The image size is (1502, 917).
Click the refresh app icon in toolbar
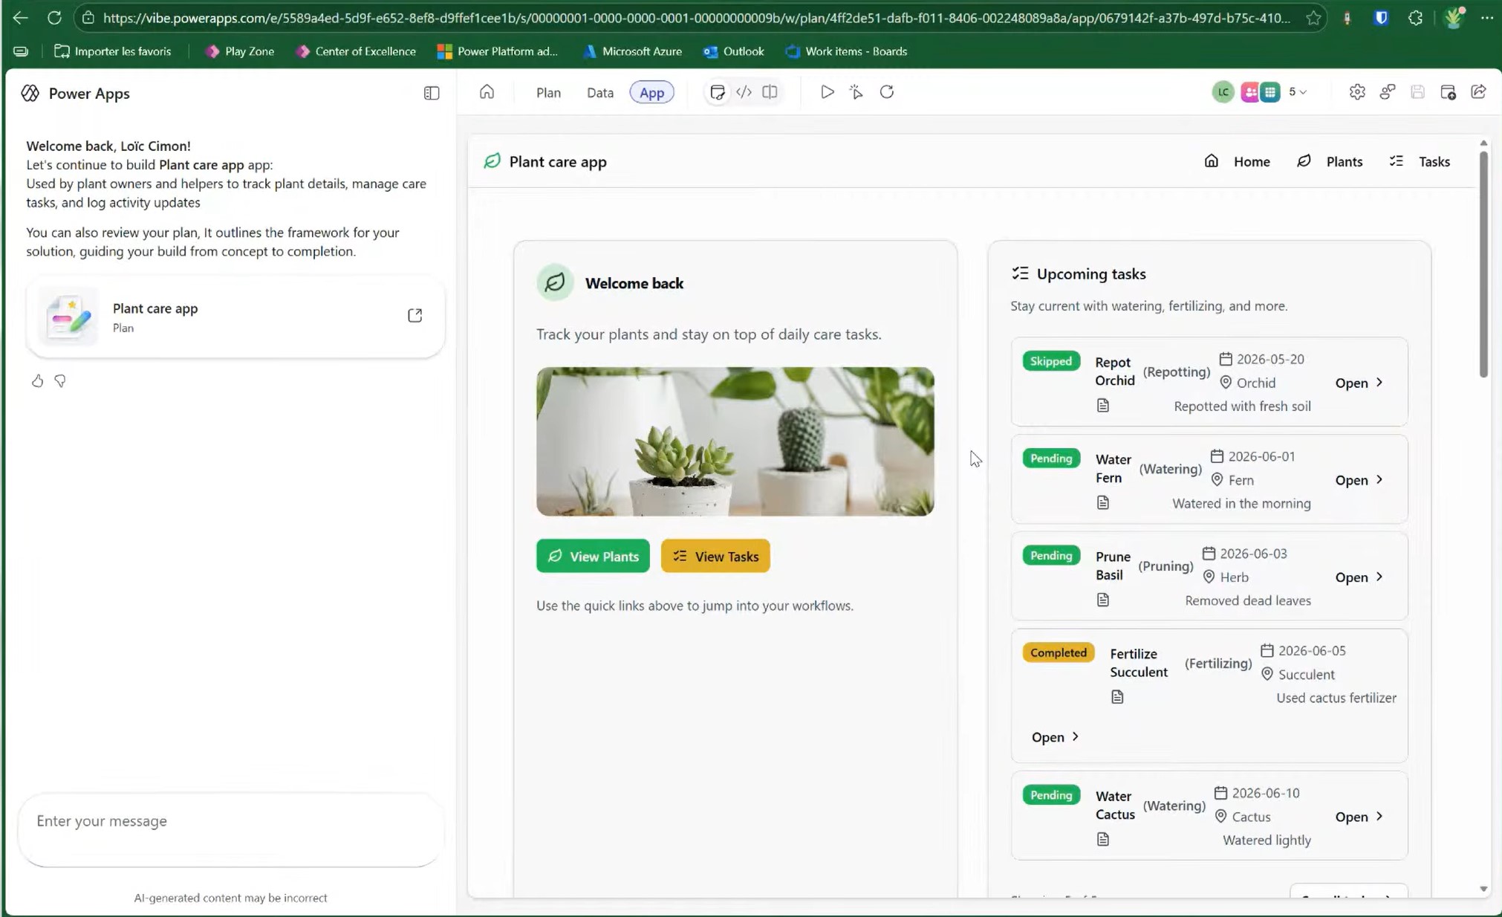[x=887, y=92]
